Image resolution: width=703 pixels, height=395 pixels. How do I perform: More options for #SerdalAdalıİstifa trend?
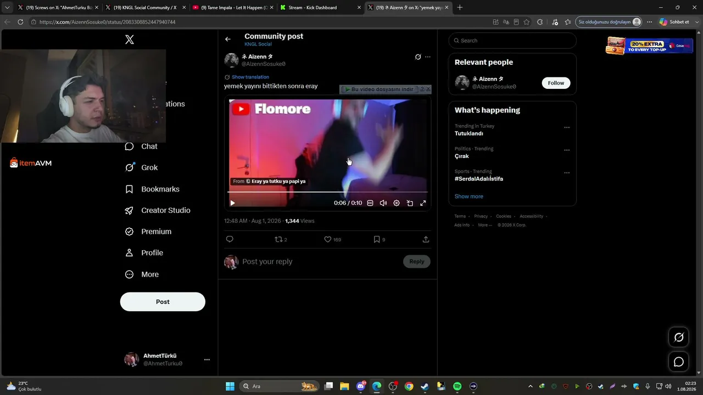[567, 173]
